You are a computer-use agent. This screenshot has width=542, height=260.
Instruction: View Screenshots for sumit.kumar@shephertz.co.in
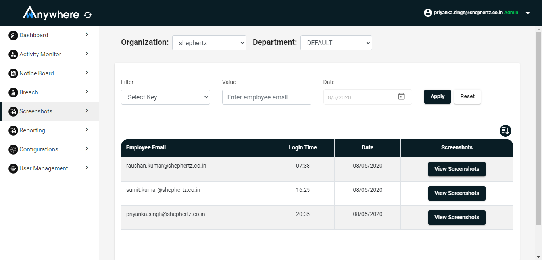[x=456, y=193]
